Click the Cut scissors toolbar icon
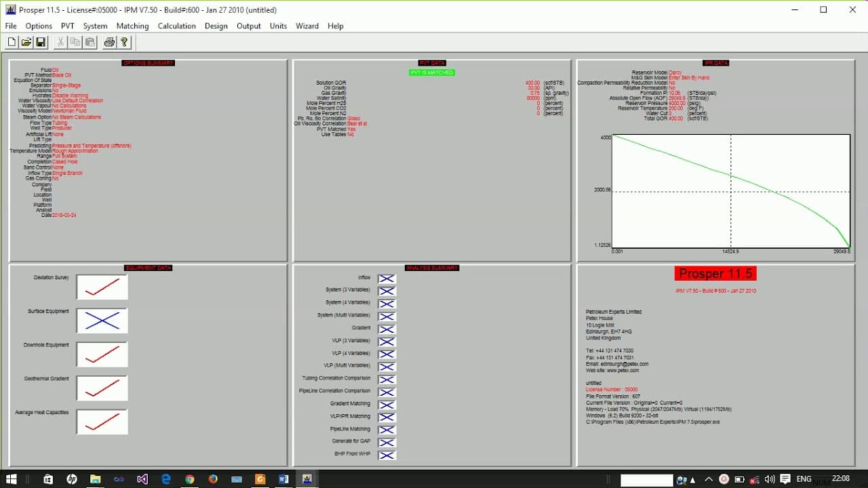This screenshot has height=488, width=868. click(x=60, y=42)
